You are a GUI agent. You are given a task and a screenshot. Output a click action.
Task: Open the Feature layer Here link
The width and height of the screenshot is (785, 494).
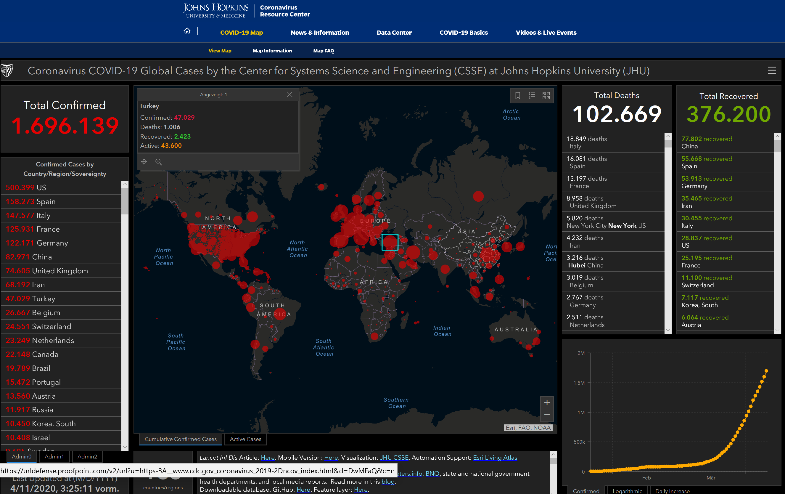pyautogui.click(x=361, y=490)
